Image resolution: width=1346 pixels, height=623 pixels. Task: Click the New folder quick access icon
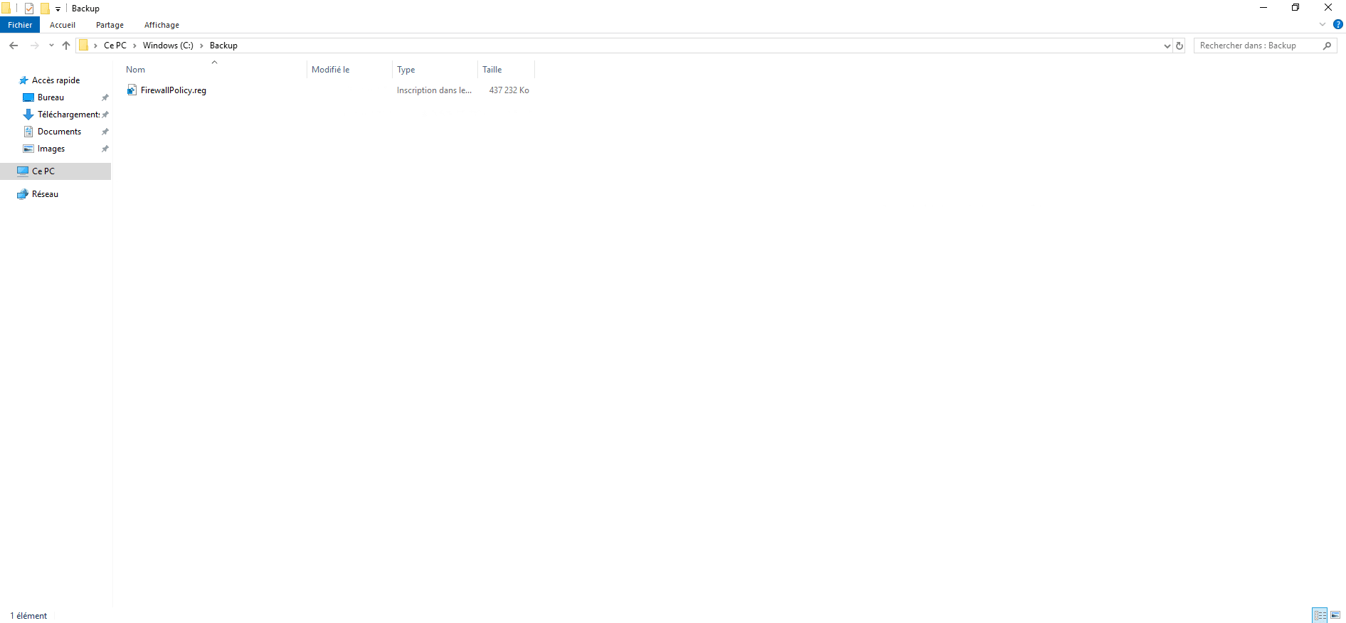45,9
